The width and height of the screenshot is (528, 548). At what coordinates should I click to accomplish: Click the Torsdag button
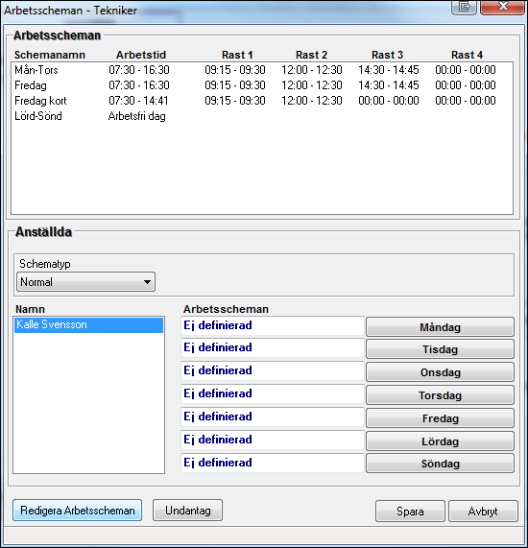pos(440,395)
